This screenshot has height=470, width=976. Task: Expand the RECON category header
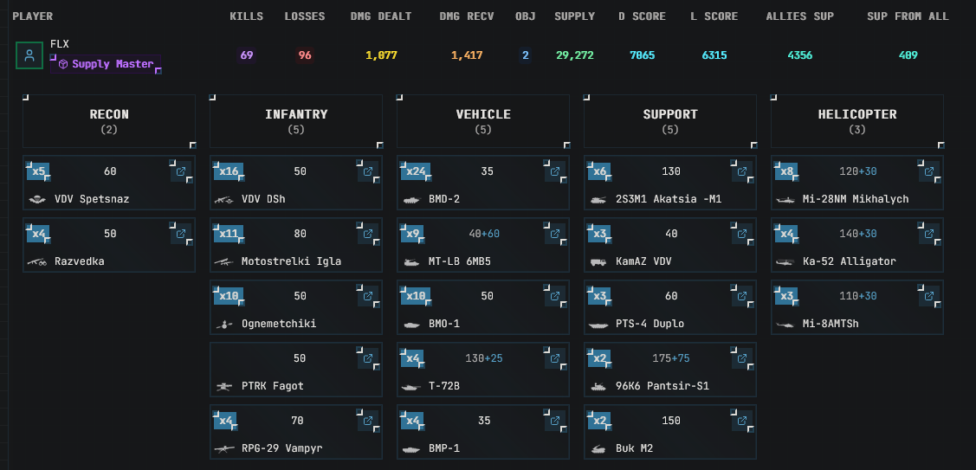tap(109, 121)
